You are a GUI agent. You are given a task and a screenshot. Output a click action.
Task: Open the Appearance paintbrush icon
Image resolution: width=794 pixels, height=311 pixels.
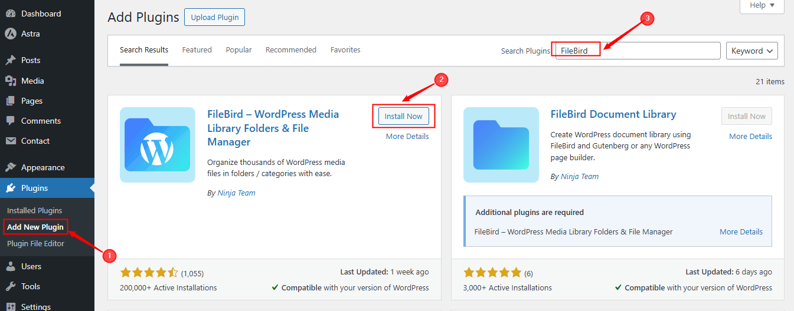(11, 167)
